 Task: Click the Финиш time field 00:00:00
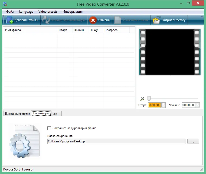tap(188, 105)
